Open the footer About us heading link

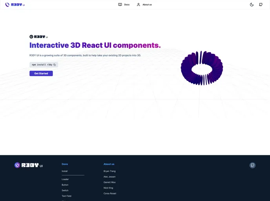109,164
